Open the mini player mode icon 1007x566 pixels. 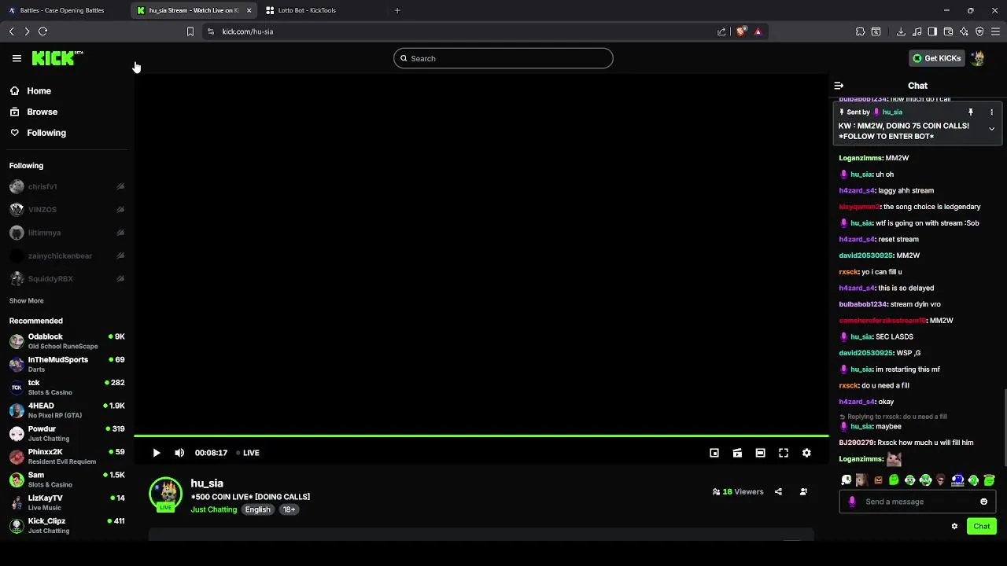click(x=714, y=453)
